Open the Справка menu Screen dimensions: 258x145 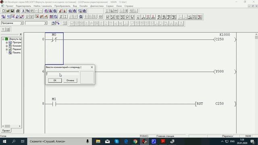129,6
